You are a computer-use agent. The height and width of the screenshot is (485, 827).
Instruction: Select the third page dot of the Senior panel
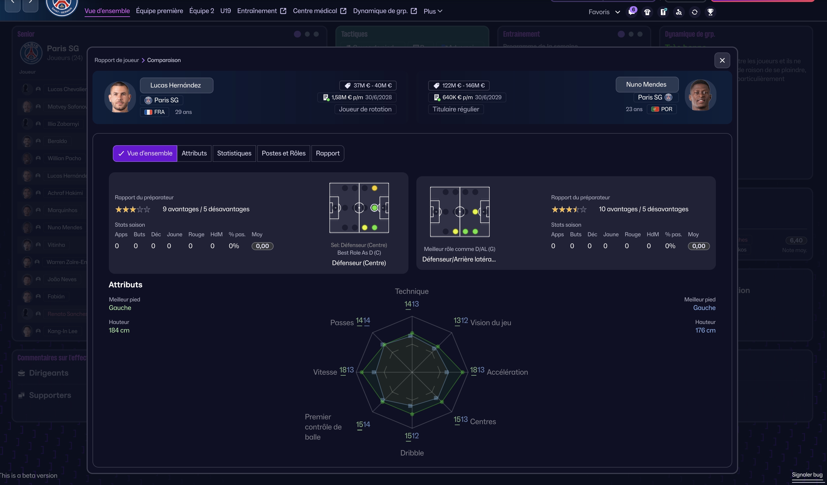pos(316,34)
